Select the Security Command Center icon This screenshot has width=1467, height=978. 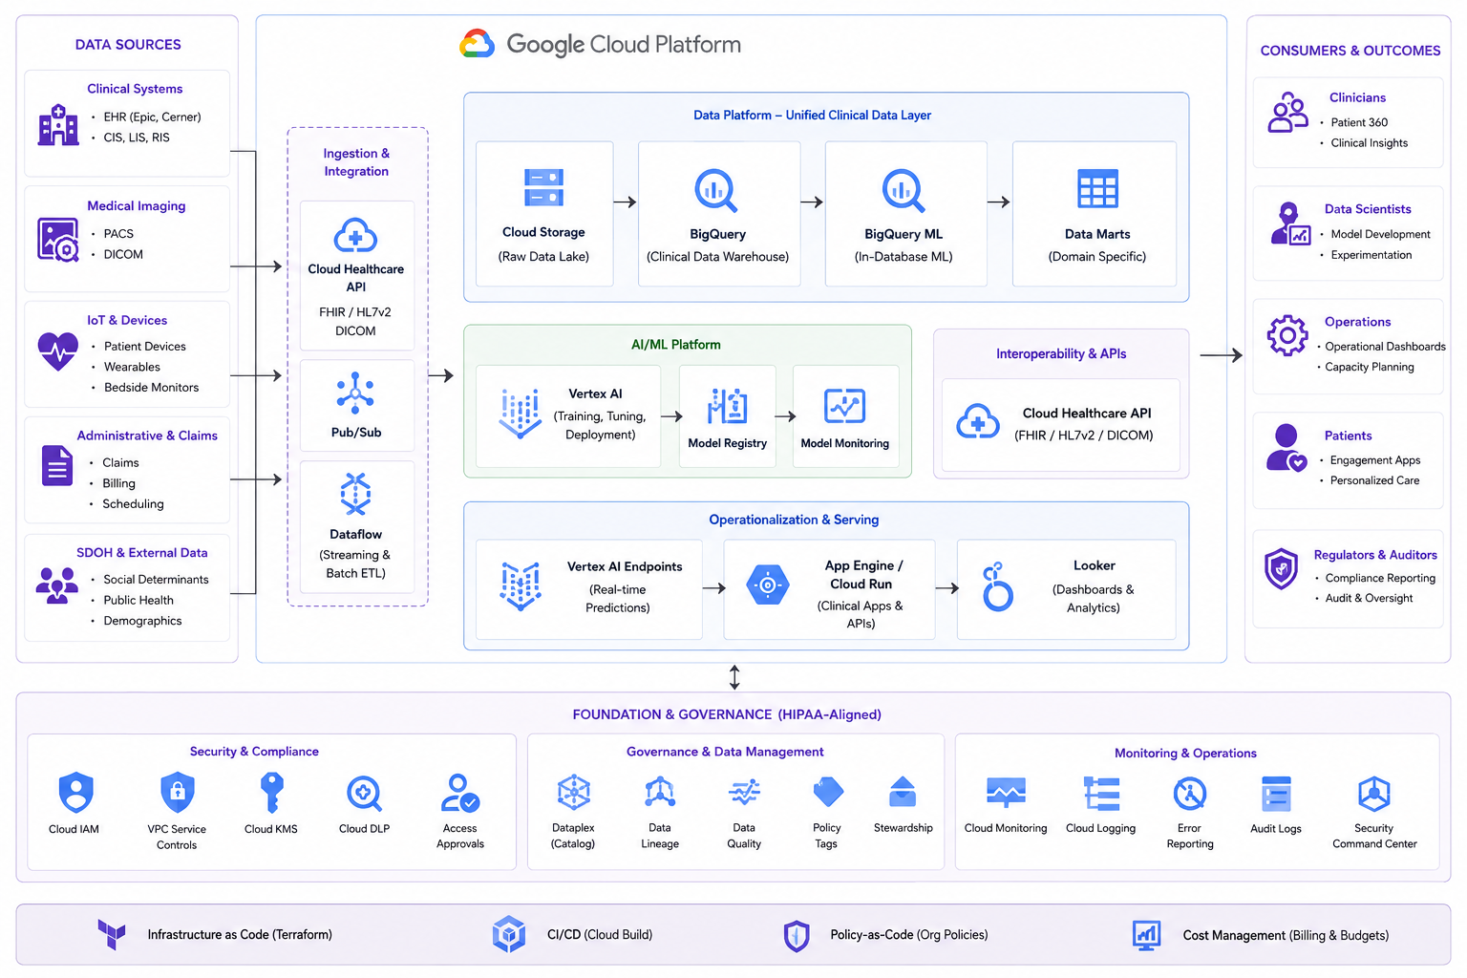coord(1373,793)
